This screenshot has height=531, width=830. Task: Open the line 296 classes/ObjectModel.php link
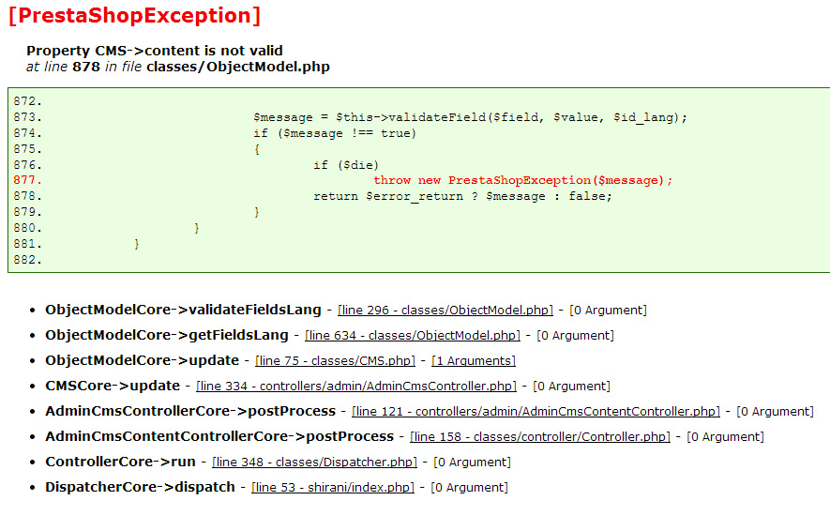[x=445, y=311]
